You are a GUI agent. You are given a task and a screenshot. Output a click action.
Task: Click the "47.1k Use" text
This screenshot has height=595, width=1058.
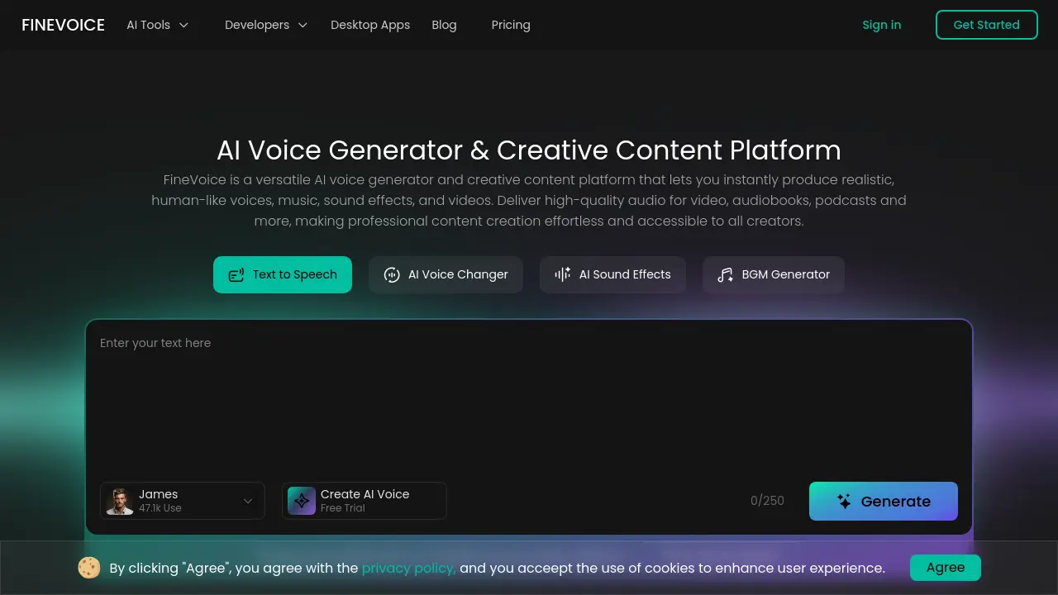coord(160,508)
